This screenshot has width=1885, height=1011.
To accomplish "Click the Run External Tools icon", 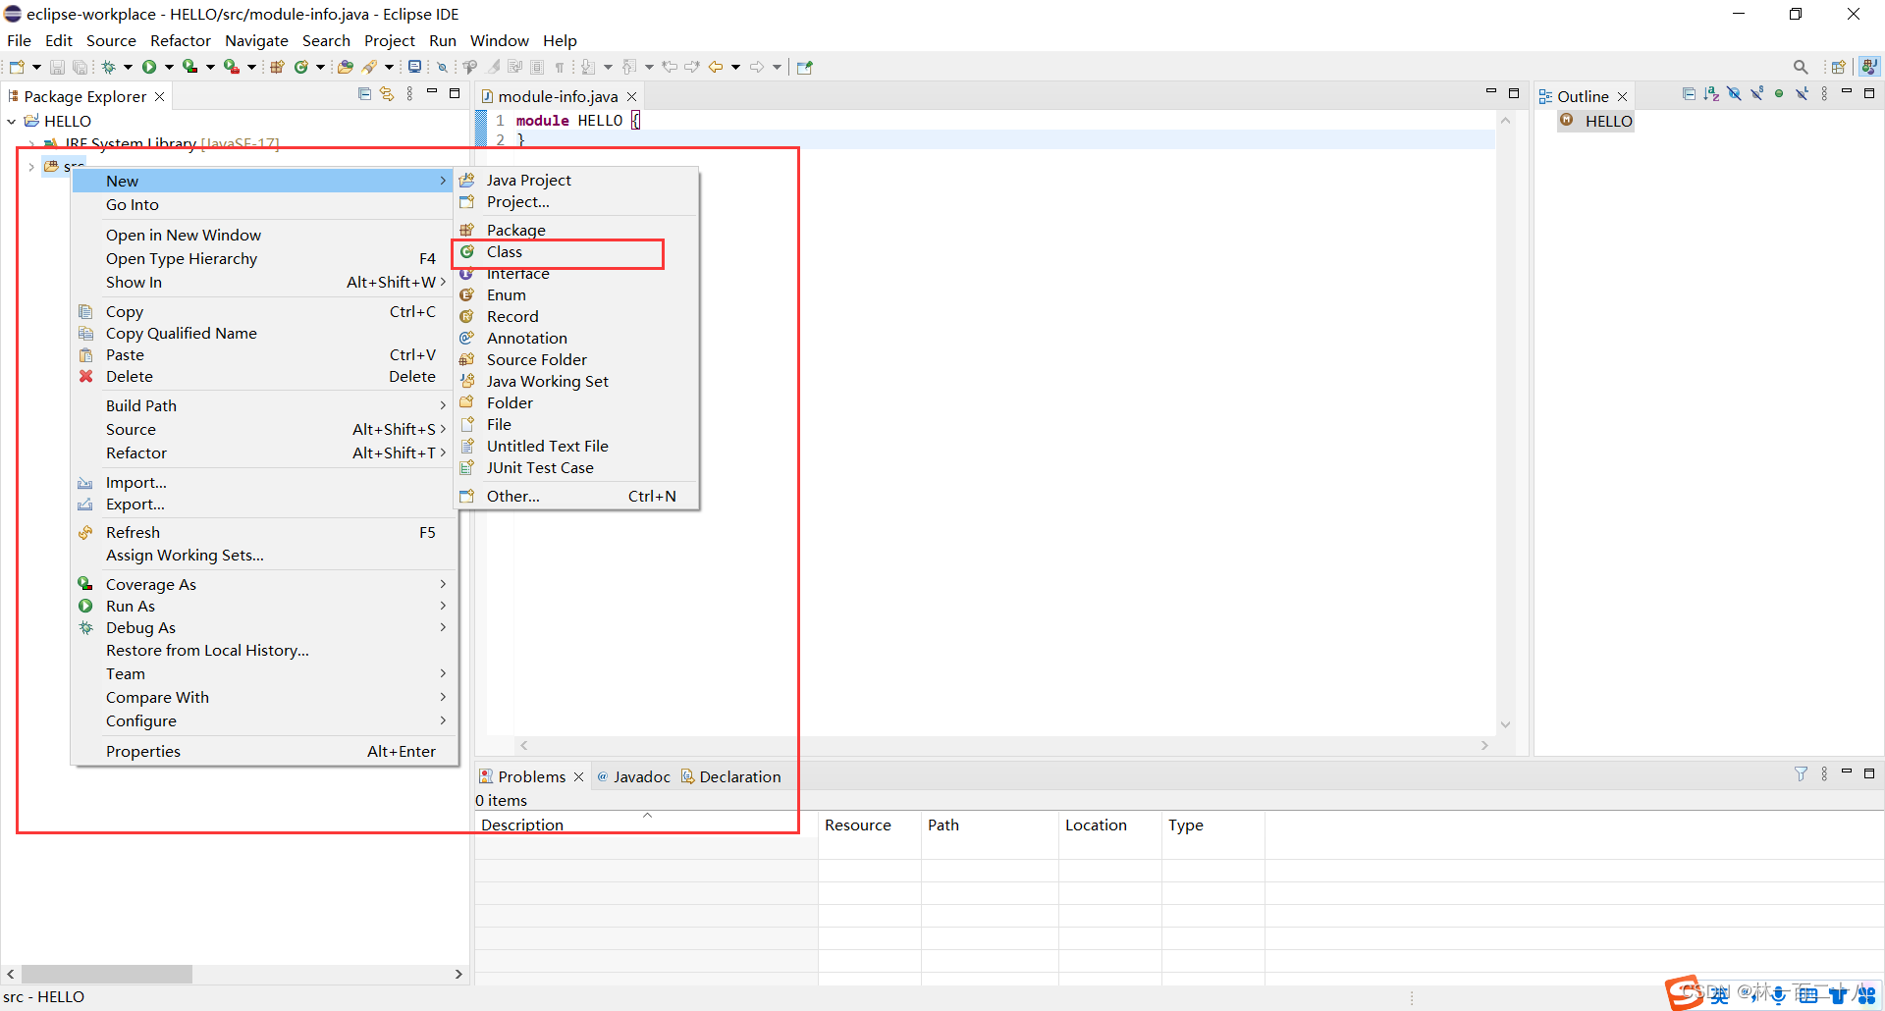I will point(231,67).
